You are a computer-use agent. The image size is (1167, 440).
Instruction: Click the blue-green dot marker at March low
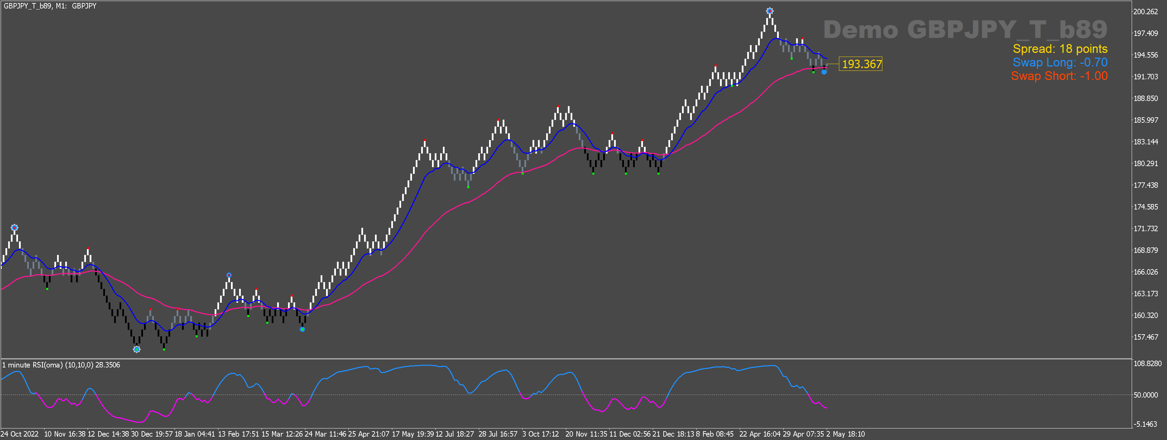(302, 329)
